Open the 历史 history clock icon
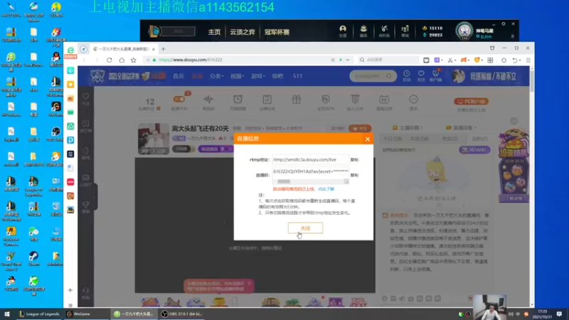Screen dimensions: 569x320 point(406,76)
